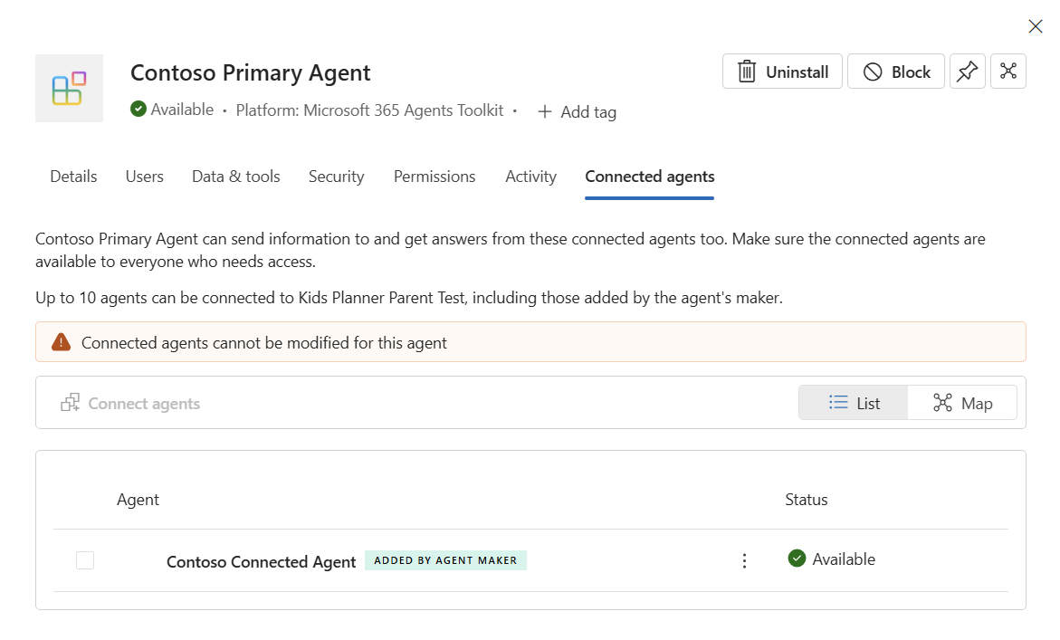The height and width of the screenshot is (640, 1060).
Task: Click the warning triangle icon in the banner
Action: pos(61,342)
